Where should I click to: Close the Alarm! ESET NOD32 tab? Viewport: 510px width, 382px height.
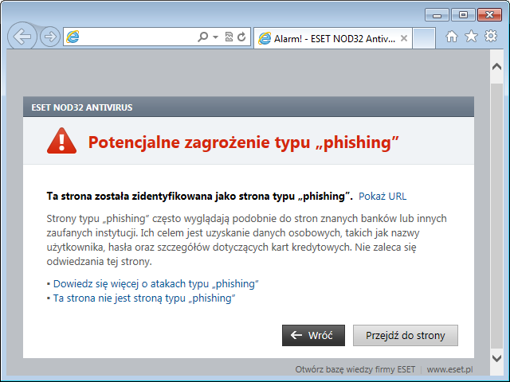(404, 38)
